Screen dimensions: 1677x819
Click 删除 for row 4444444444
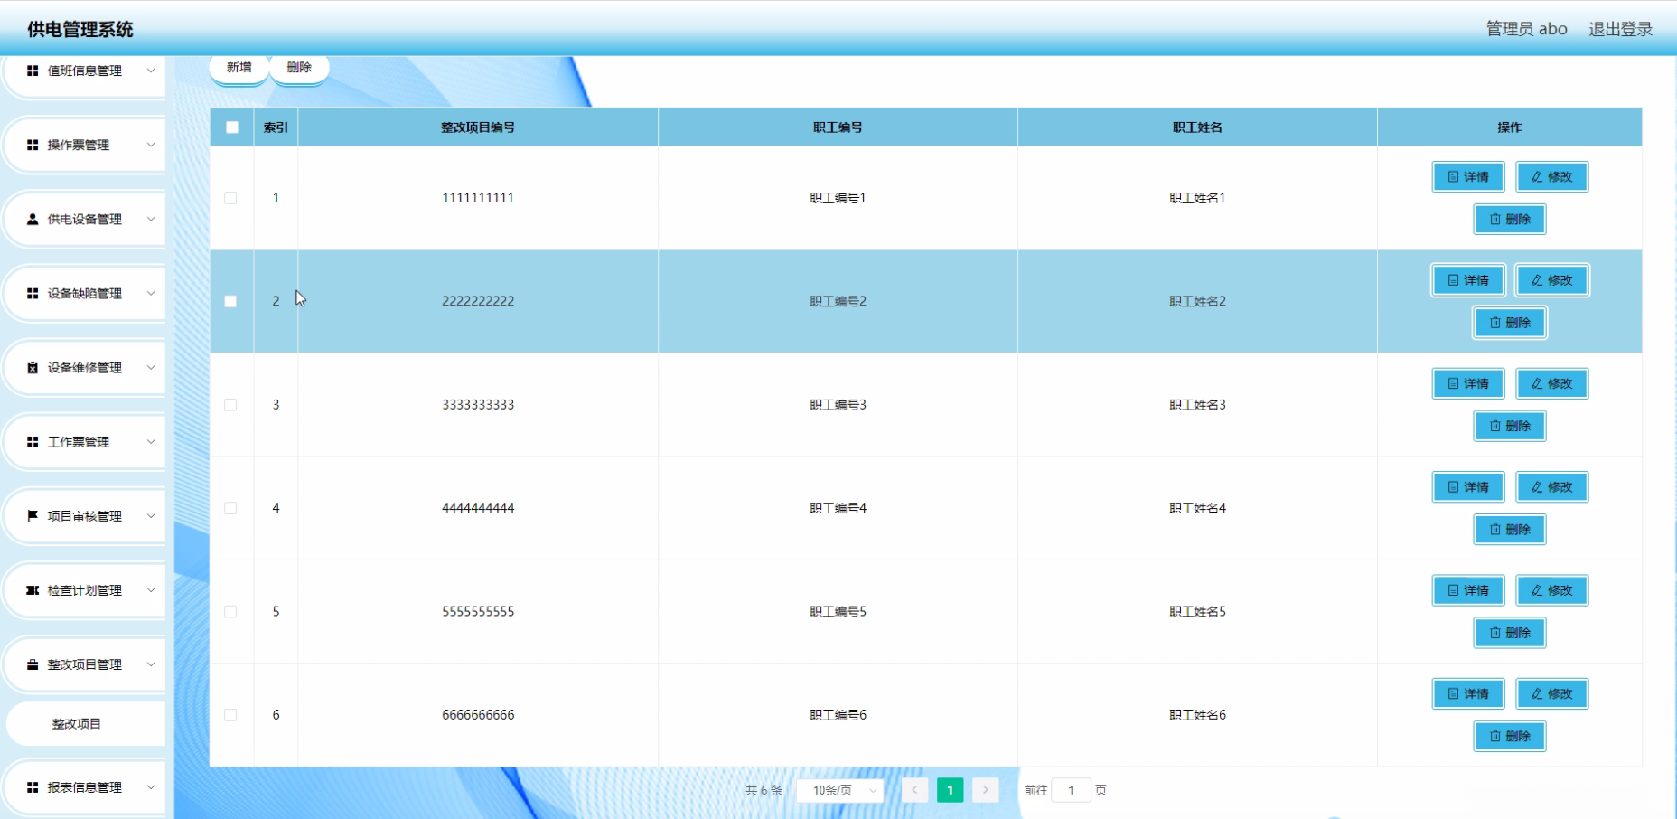(1510, 530)
